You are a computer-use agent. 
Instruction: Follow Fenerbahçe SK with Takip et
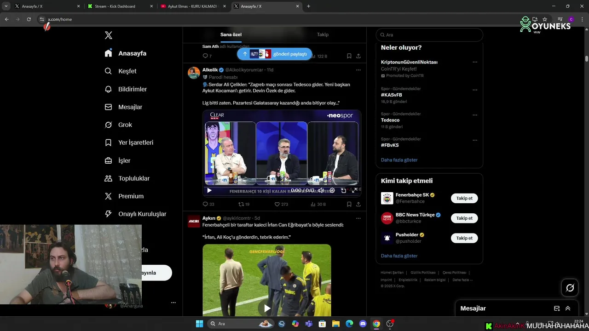coord(464,199)
